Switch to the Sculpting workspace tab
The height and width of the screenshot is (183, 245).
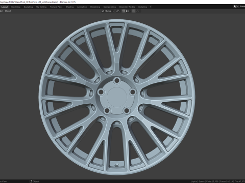tap(28, 7)
